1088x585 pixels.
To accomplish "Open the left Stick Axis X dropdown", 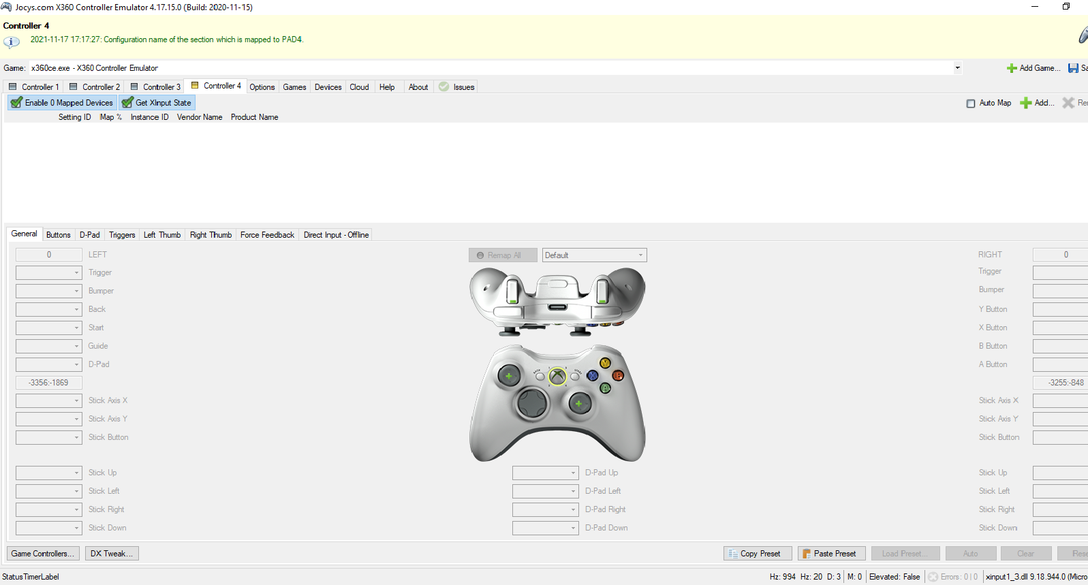I will tap(49, 400).
